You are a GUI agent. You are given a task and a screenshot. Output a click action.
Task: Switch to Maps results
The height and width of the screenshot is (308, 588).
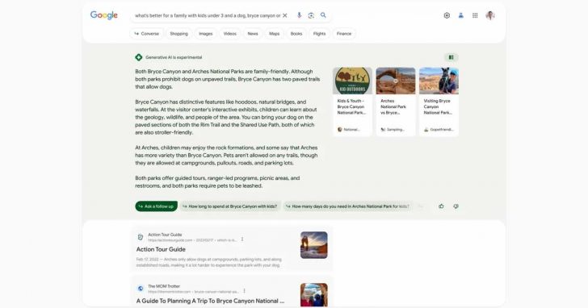274,34
